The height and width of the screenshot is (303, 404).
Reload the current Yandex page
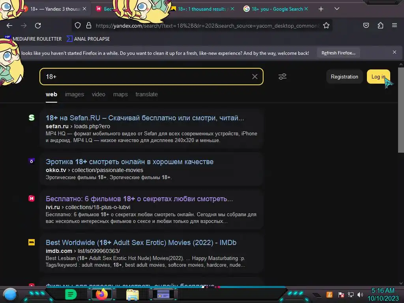(x=38, y=26)
